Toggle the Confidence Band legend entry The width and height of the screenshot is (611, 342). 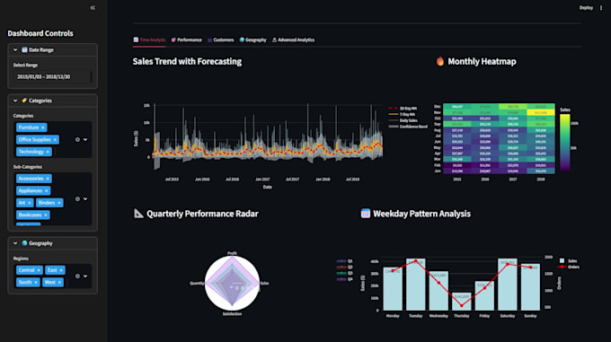[x=408, y=127]
